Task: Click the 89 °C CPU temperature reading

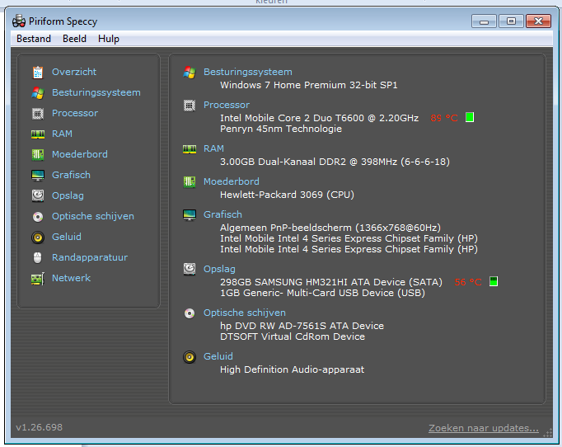Action: coord(443,118)
